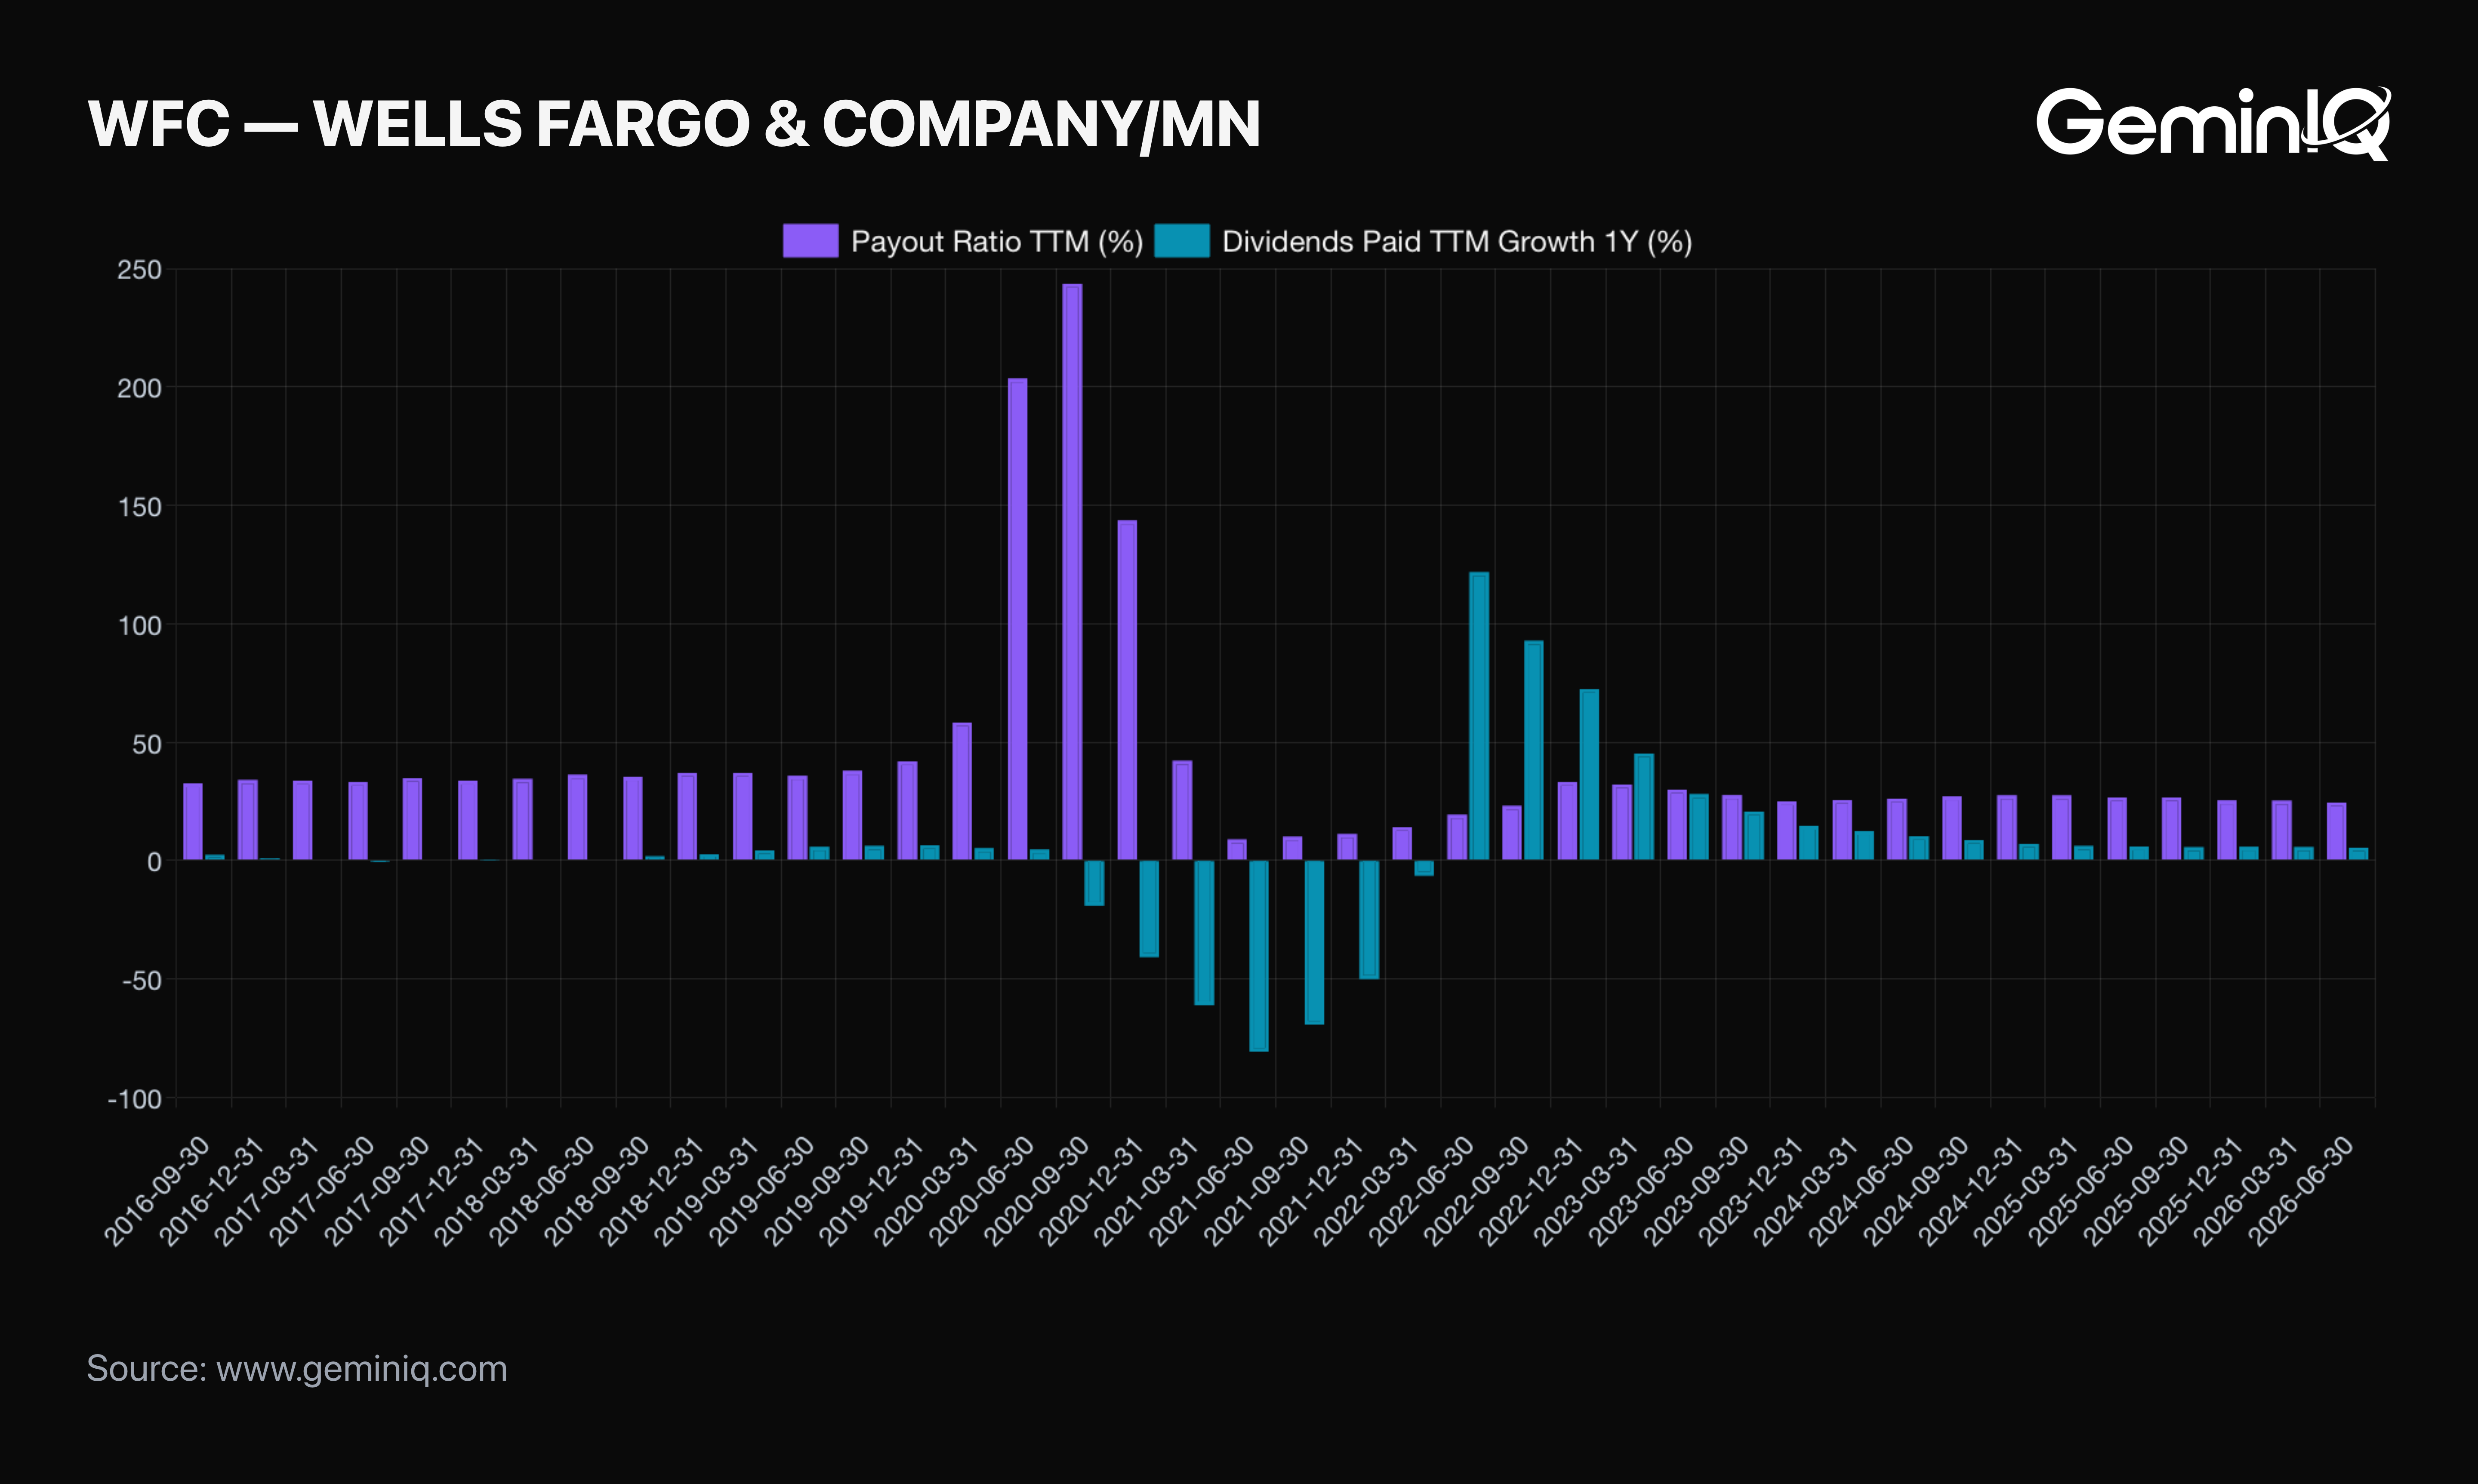The image size is (2478, 1484).
Task: Click the 2018-06-30 x-axis date label
Action: point(542,1192)
